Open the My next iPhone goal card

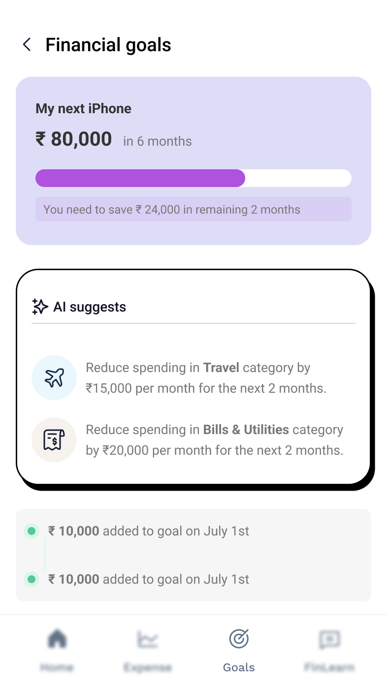pyautogui.click(x=193, y=161)
